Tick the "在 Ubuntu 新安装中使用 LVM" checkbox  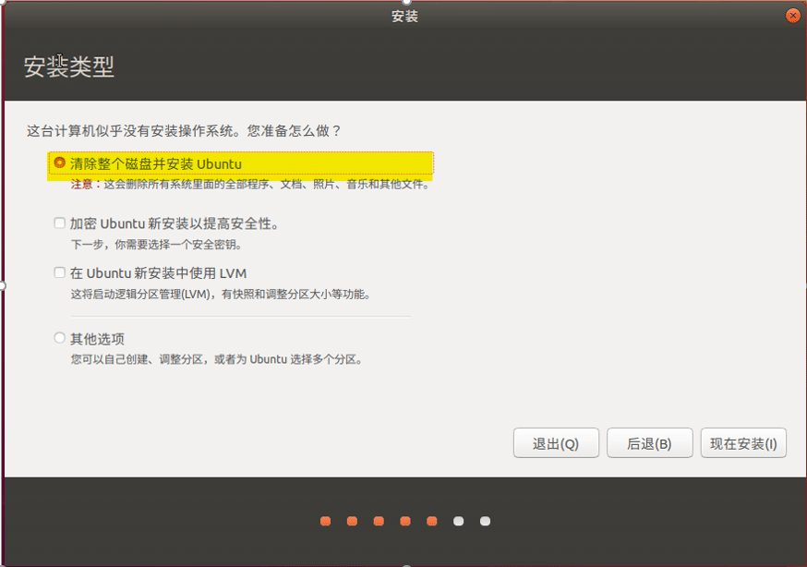click(x=60, y=273)
